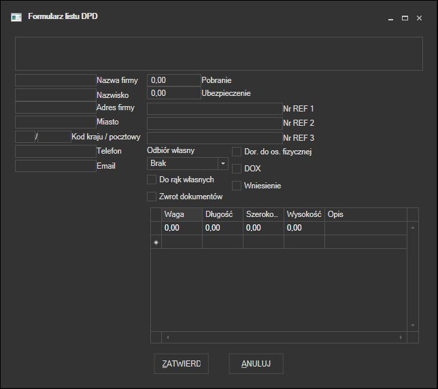Click the Opis column header

click(366, 214)
